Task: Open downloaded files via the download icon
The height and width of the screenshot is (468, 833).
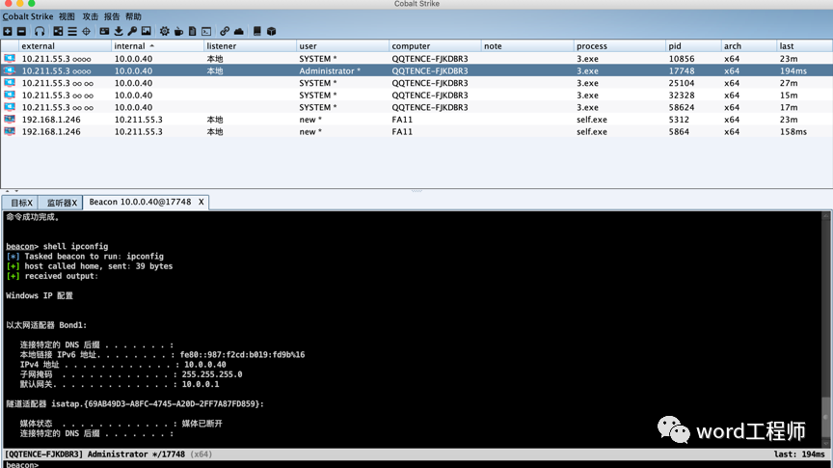Action: coord(119,32)
